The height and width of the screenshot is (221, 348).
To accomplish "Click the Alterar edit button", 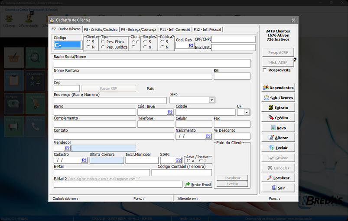I will click(x=278, y=138).
